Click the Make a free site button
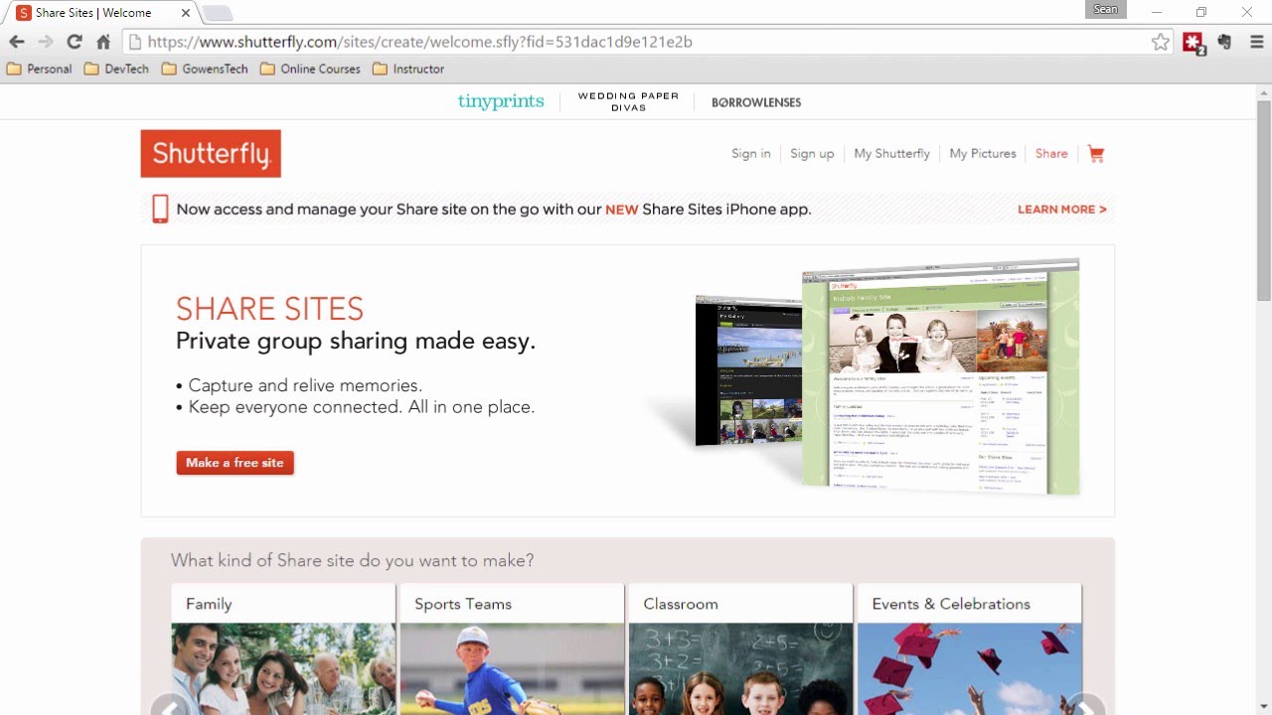1272x715 pixels. (x=236, y=463)
